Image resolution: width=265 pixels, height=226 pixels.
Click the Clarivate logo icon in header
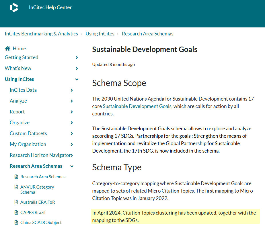pyautogui.click(x=14, y=8)
